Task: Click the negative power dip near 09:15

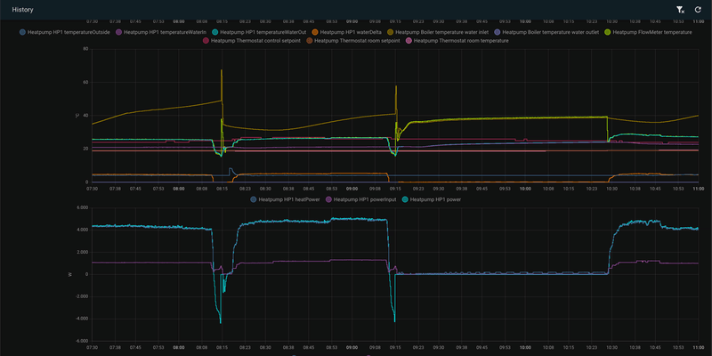Action: point(393,319)
